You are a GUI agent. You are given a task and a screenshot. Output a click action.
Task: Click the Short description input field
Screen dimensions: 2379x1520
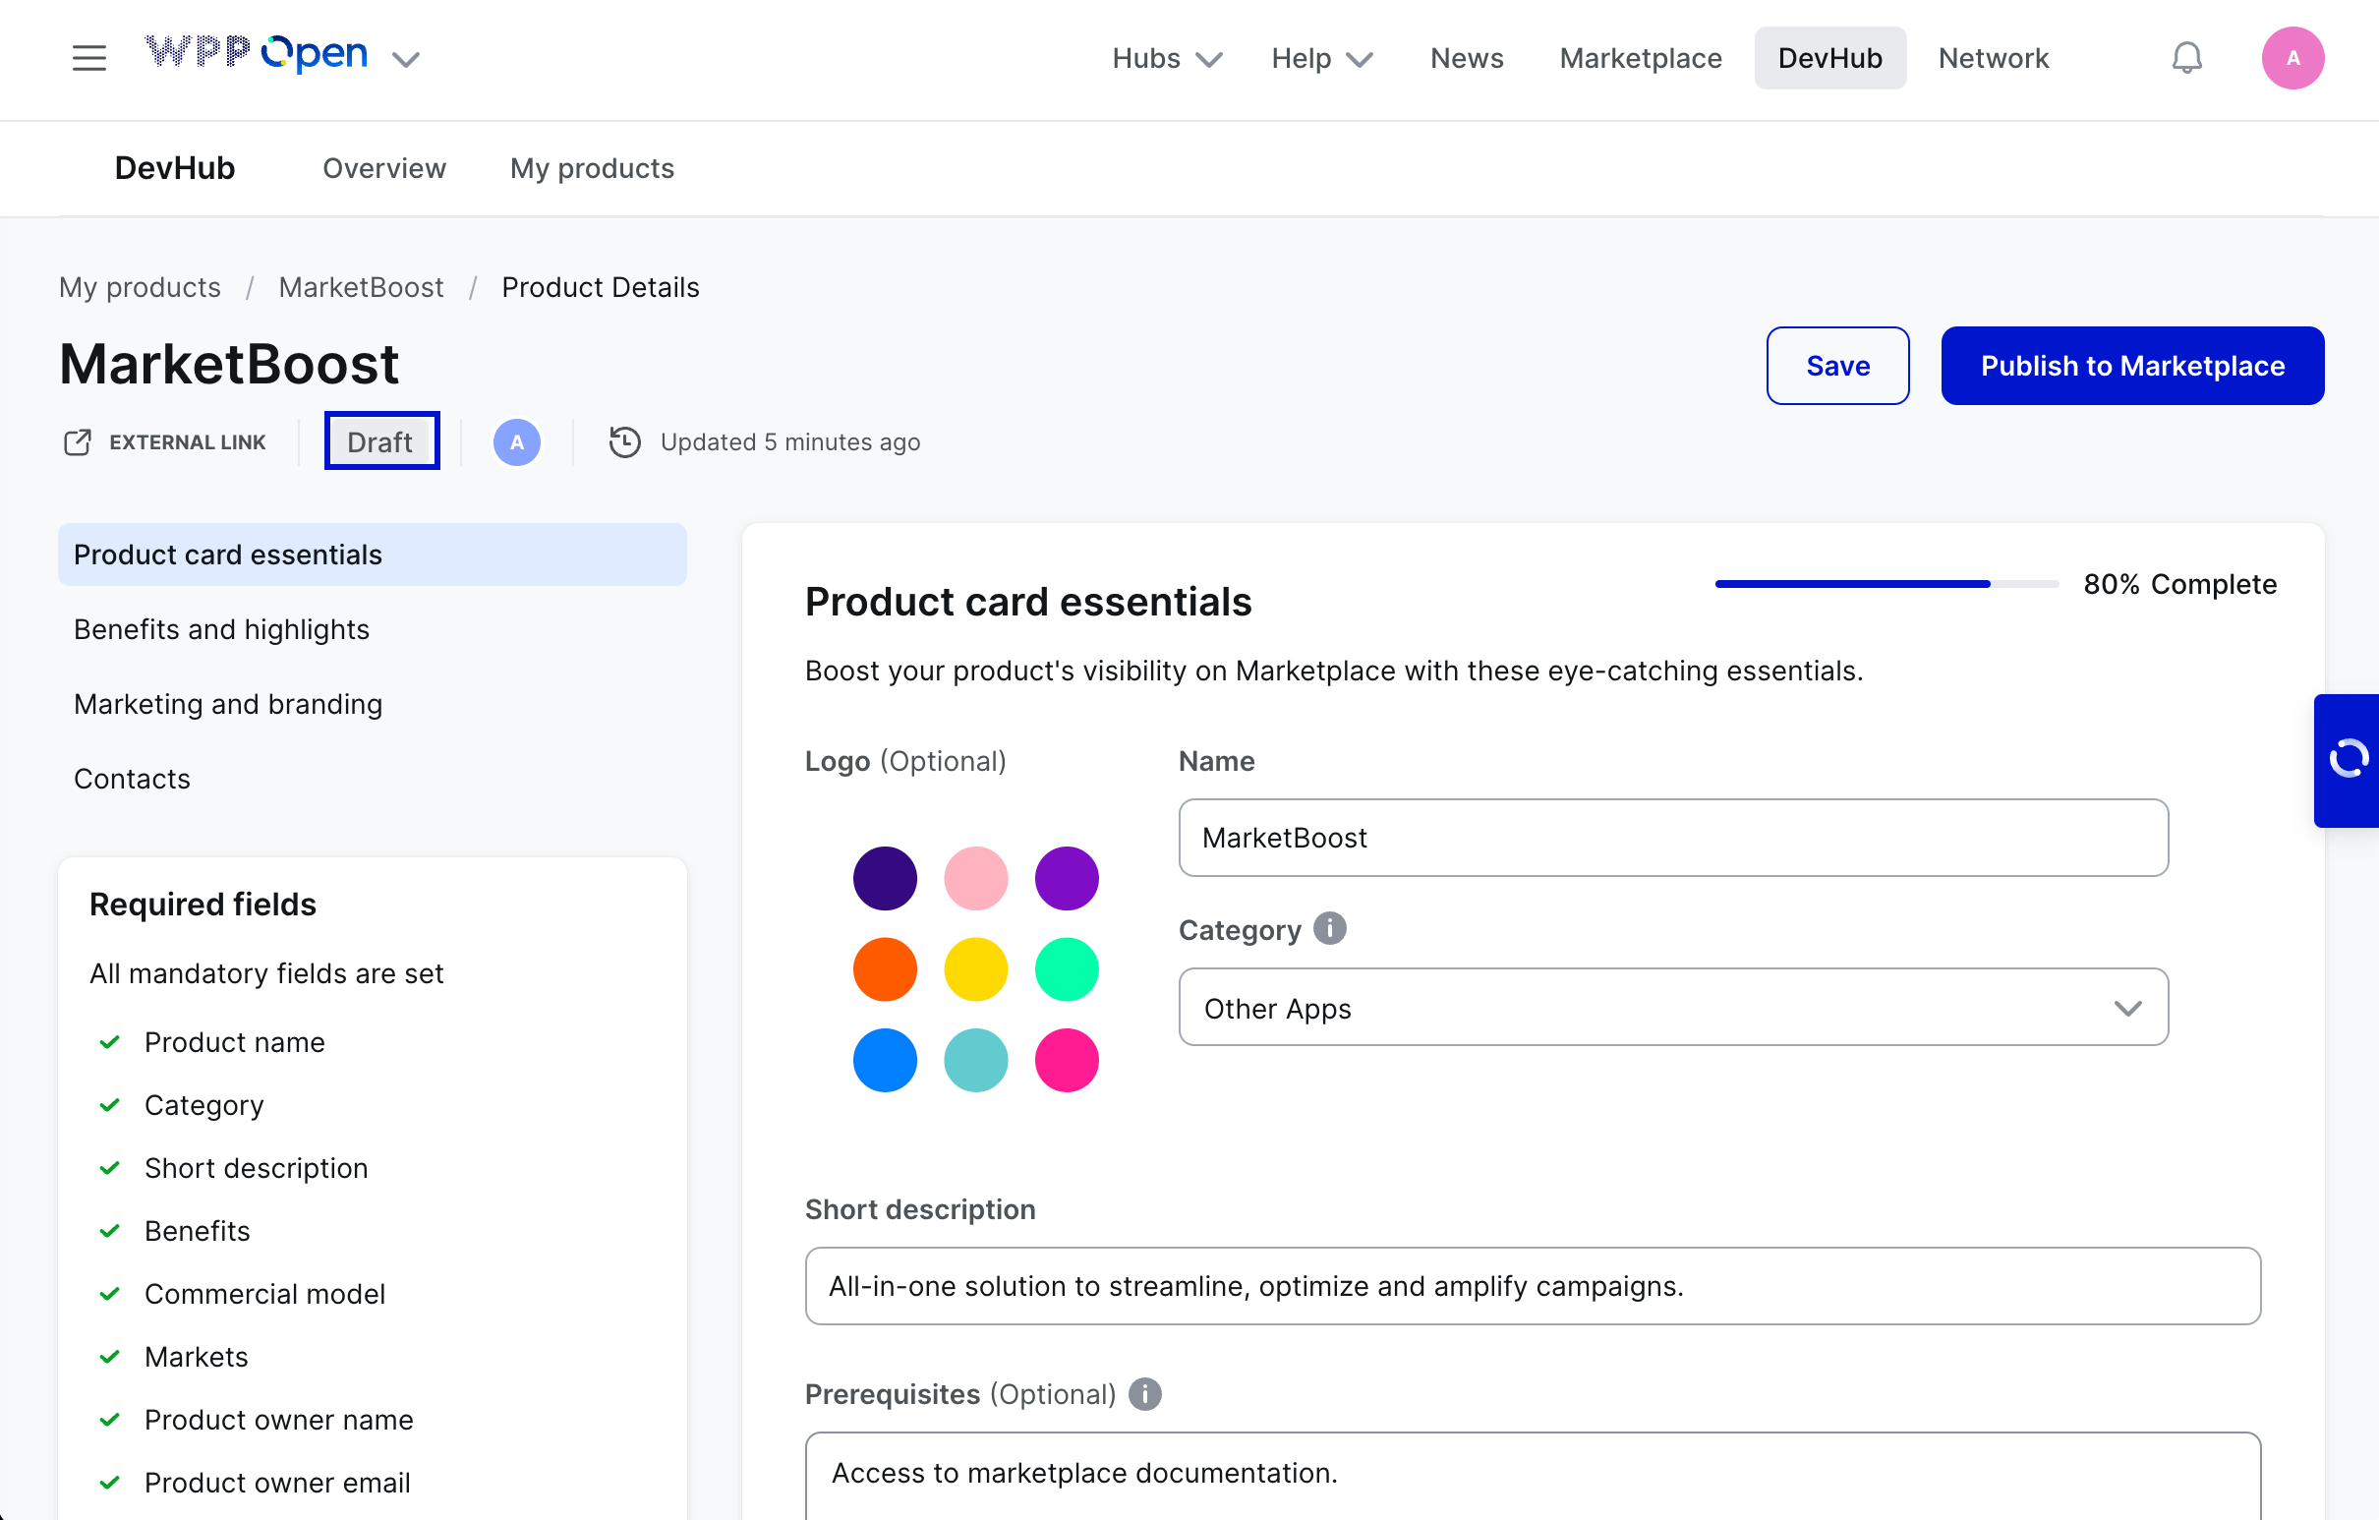point(1532,1286)
